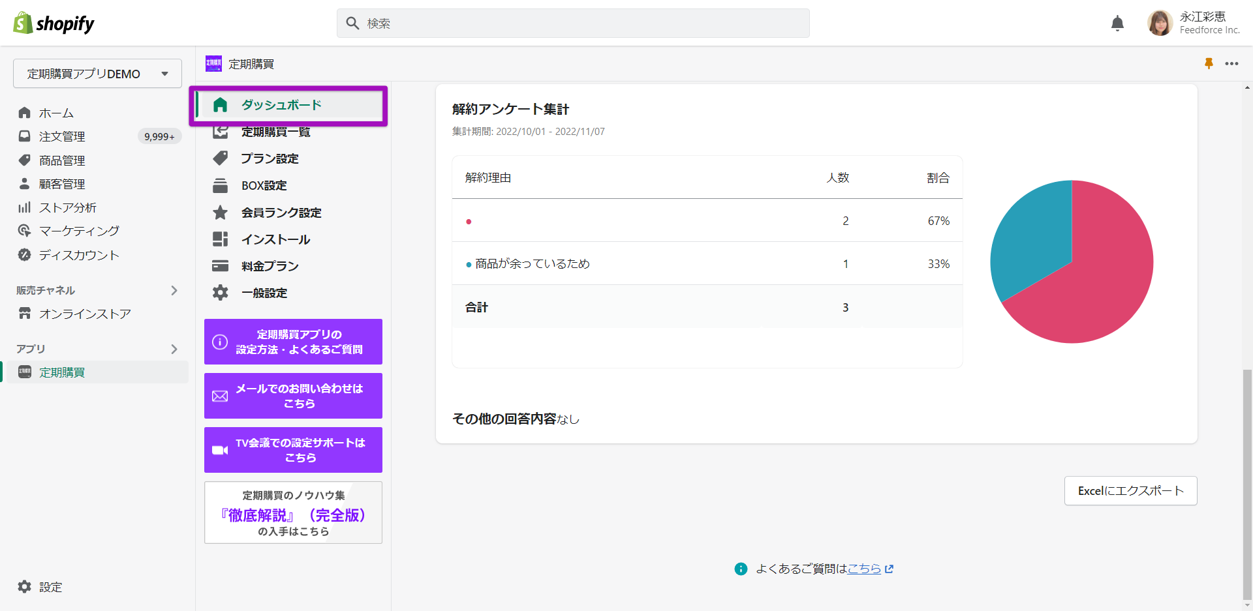Click the star icon beside 会員ランク設定
Viewport: 1253px width, 611px height.
coord(221,213)
